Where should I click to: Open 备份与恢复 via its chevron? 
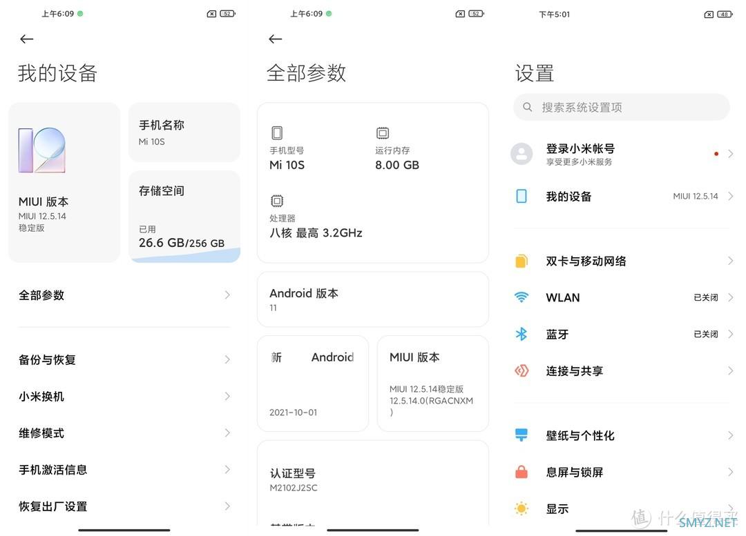coord(227,359)
